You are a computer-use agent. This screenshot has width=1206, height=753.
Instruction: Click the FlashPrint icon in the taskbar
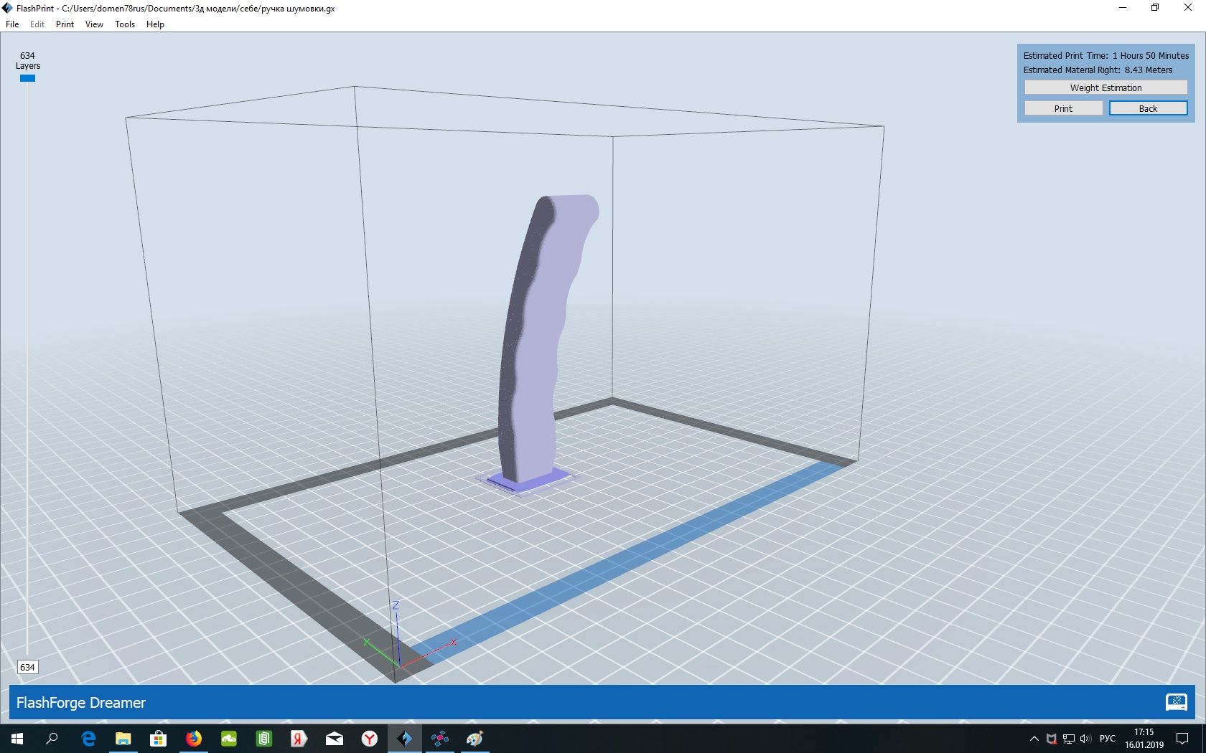[405, 738]
